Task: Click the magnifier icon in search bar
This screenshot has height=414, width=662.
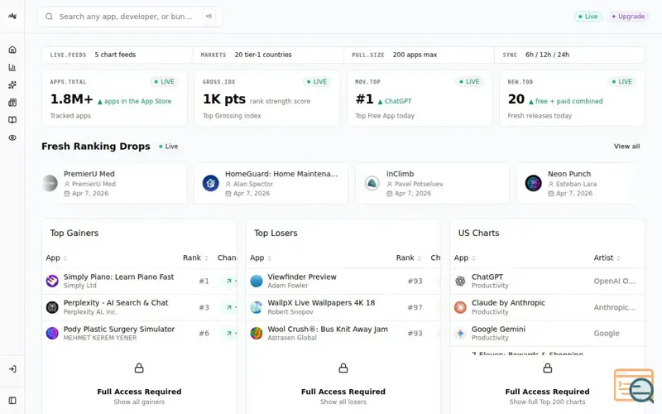Action: [50, 17]
